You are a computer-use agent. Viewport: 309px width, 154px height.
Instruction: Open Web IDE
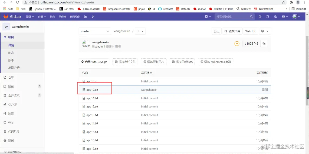(251, 31)
